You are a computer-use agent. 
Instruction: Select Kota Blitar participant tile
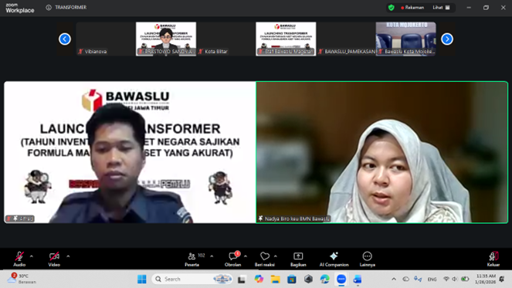(226, 39)
